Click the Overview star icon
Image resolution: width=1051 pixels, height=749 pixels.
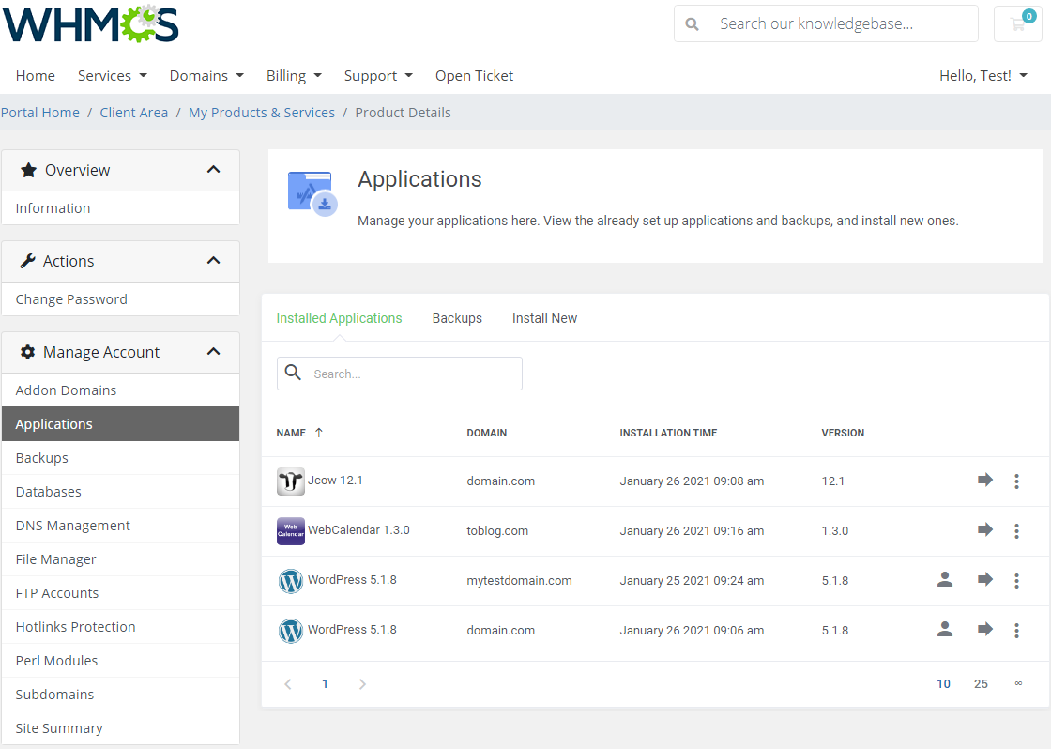tap(28, 170)
